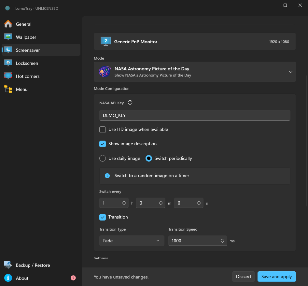The height and width of the screenshot is (286, 308).
Task: Click the hours stepper arrows
Action: tap(124, 203)
